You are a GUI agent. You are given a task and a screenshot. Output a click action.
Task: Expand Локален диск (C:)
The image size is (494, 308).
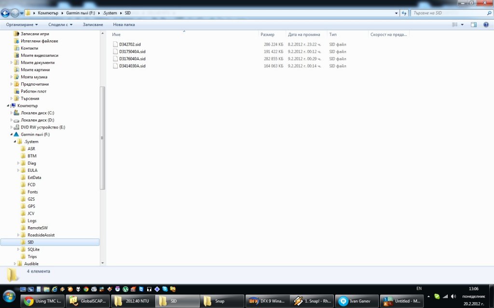tap(12, 113)
